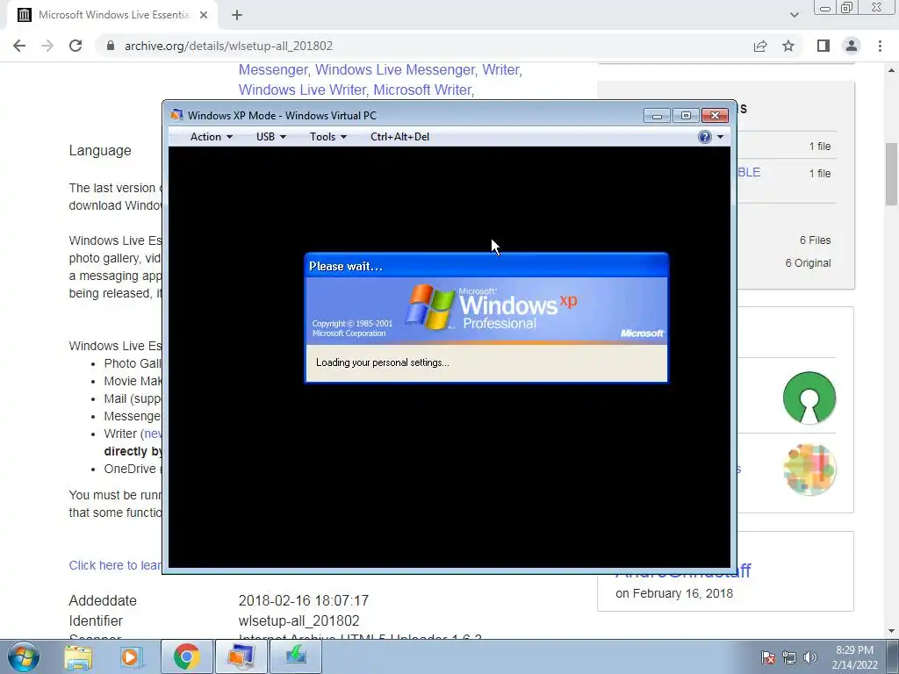Open the Chrome profile avatar
This screenshot has height=674, width=899.
pos(852,46)
